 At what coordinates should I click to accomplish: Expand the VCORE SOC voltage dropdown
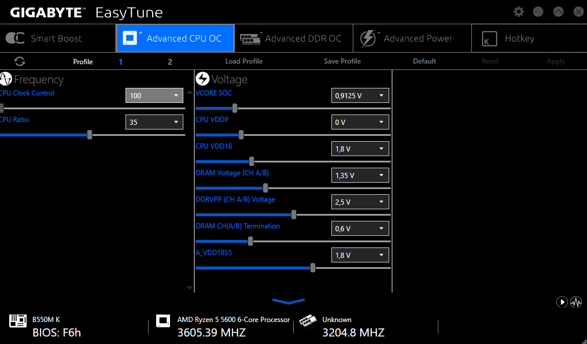tap(360, 95)
